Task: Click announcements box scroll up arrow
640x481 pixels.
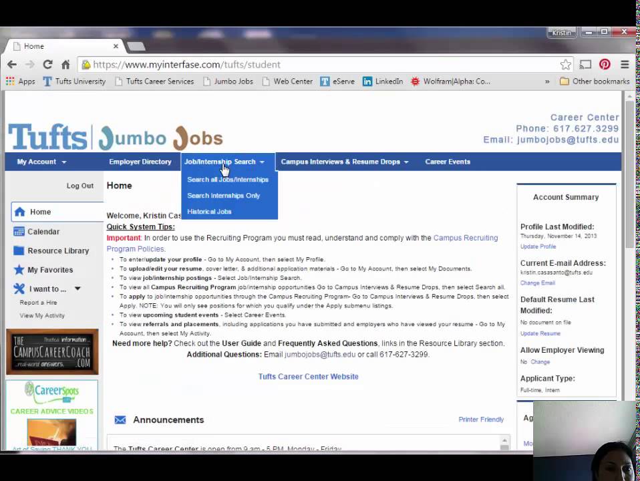Action: coord(504,440)
